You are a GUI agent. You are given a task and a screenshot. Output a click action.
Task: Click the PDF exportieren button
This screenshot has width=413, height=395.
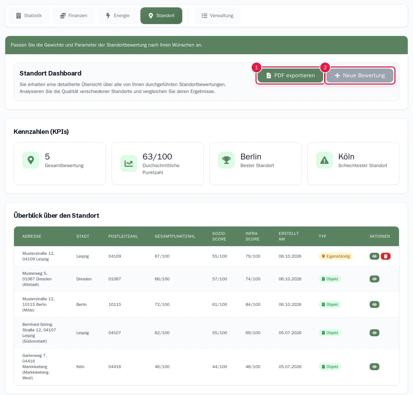click(x=290, y=76)
